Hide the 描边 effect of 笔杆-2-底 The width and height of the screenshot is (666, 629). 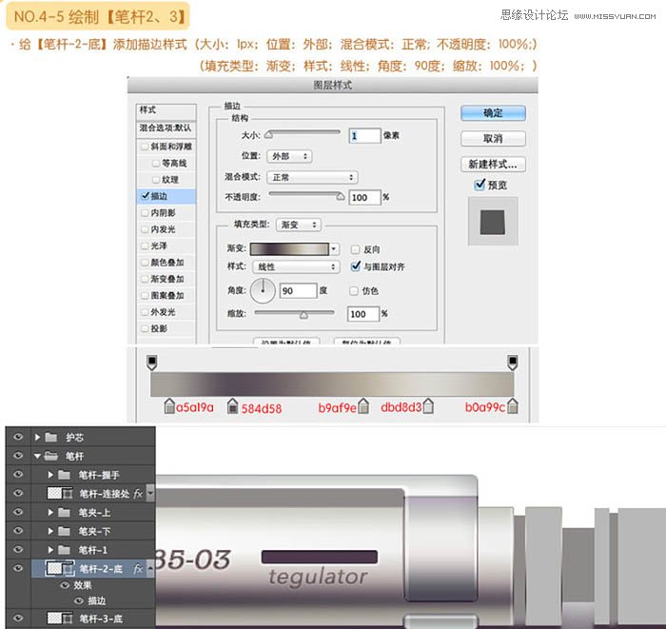[79, 600]
